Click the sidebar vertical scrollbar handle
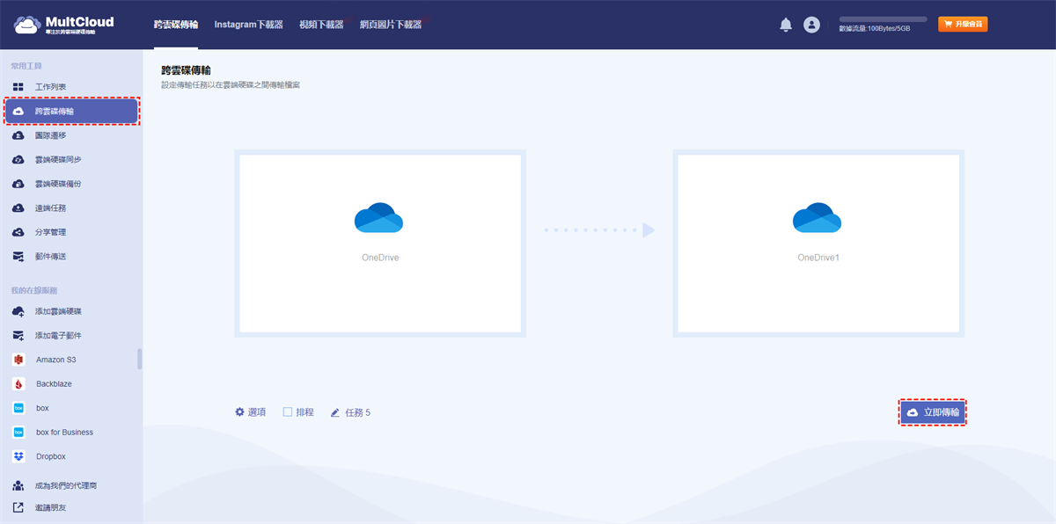 tap(139, 359)
